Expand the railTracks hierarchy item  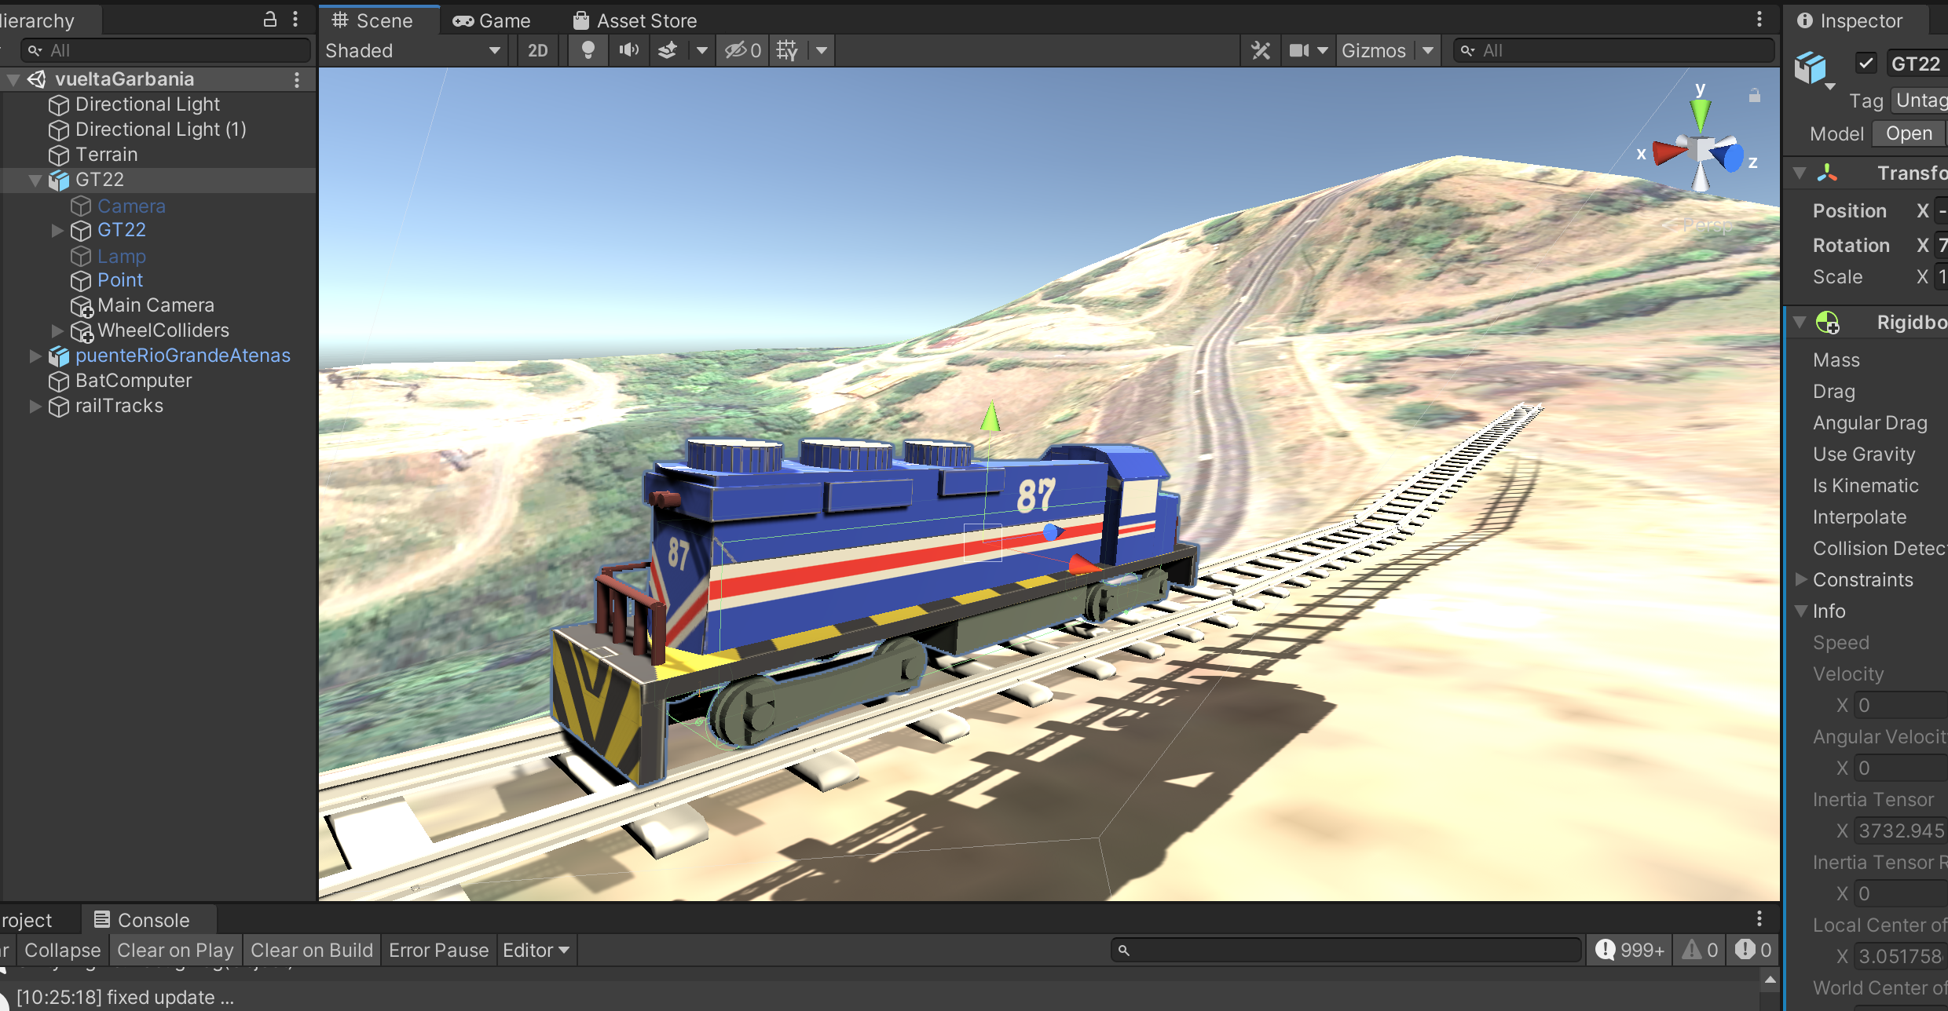tap(35, 406)
